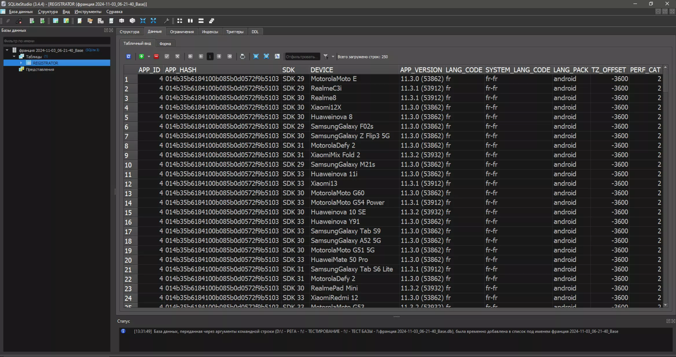Open the SQL functions editor (Fx) icon
The height and width of the screenshot is (357, 676).
[100, 21]
